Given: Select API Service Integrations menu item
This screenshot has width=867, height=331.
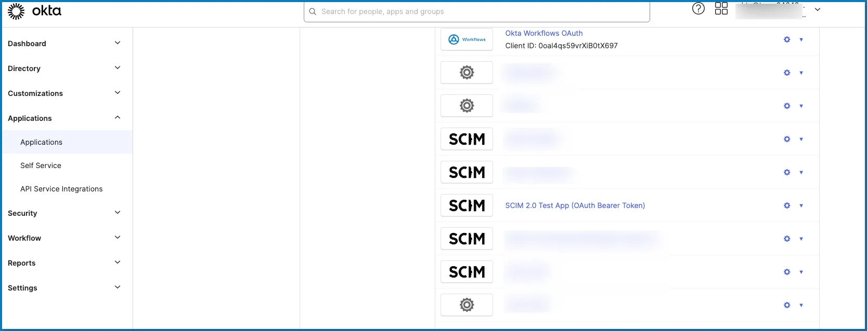Looking at the screenshot, I should (x=61, y=189).
